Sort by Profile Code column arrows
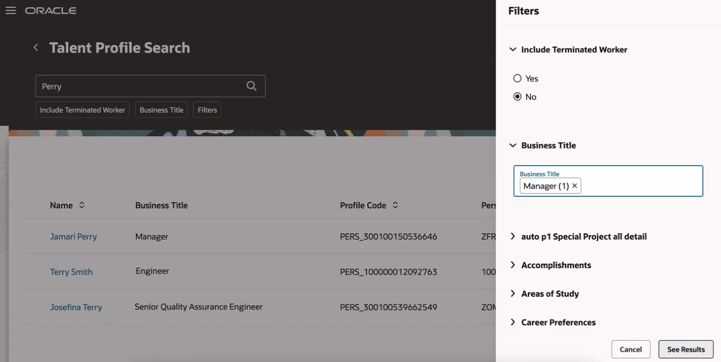721x362 pixels. click(x=395, y=205)
